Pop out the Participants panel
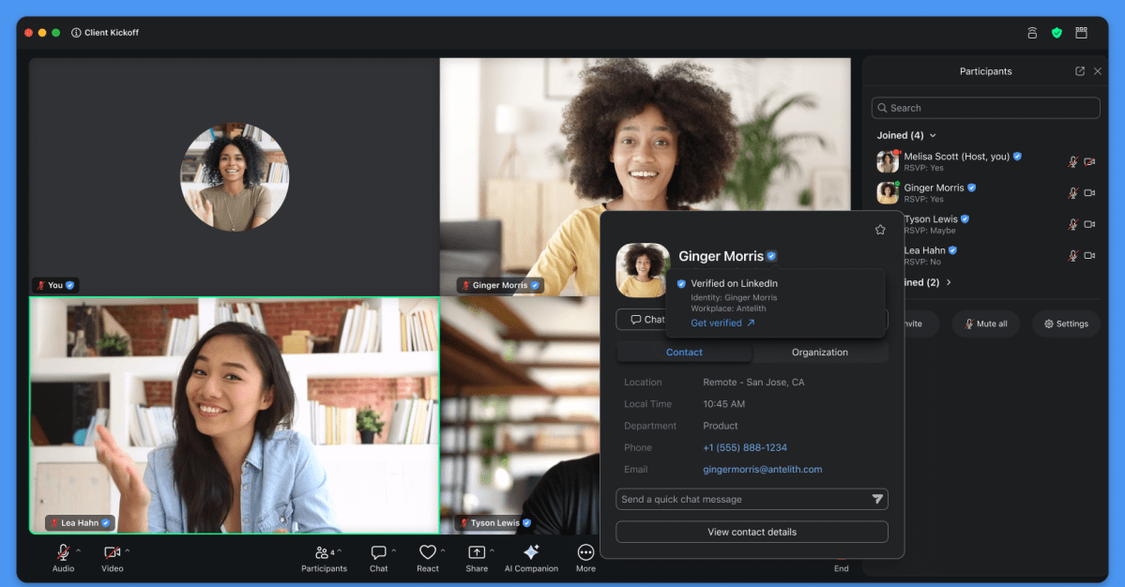This screenshot has width=1125, height=587. pyautogui.click(x=1080, y=71)
